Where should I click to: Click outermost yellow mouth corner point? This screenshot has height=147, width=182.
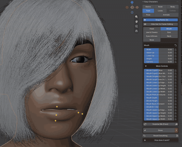coord(82,114)
